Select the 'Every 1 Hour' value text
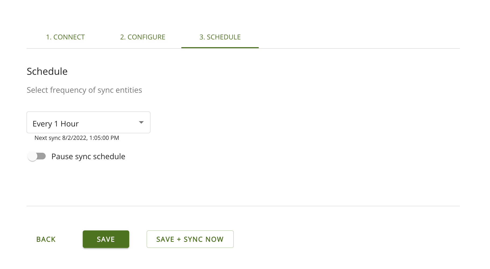The height and width of the screenshot is (269, 490). (56, 124)
